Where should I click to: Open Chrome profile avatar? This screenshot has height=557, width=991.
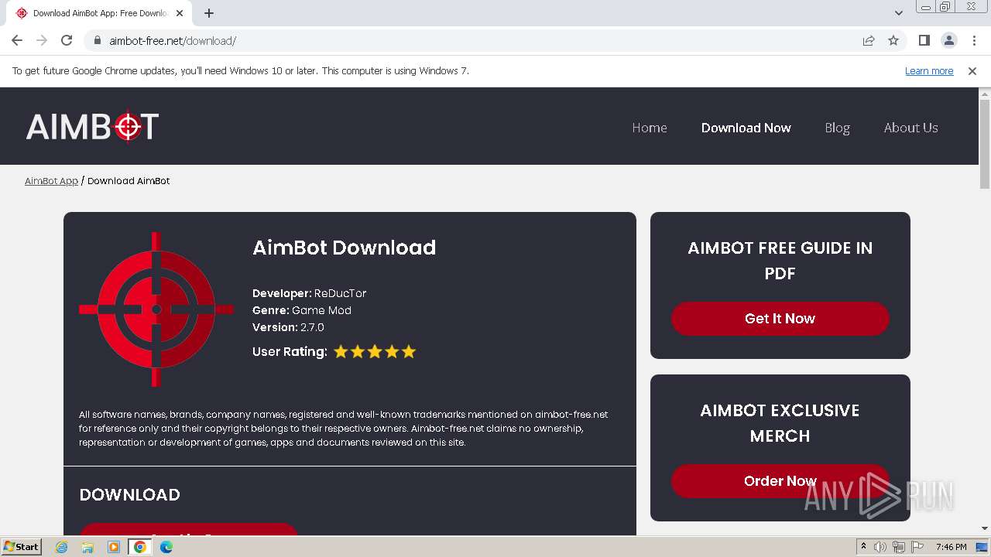[948, 40]
